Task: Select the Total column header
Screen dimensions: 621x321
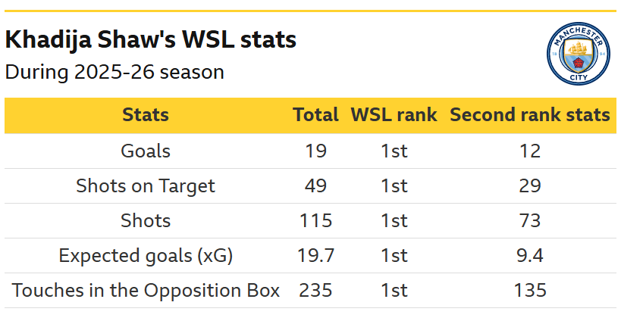Action: tap(315, 115)
